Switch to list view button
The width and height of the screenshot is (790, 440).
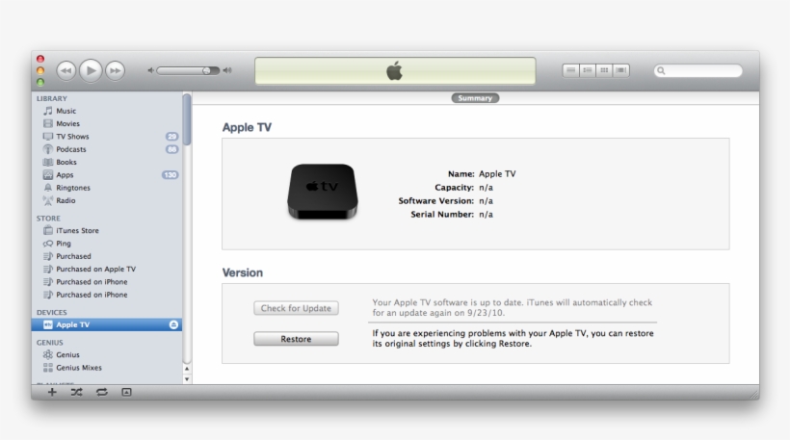pos(571,70)
